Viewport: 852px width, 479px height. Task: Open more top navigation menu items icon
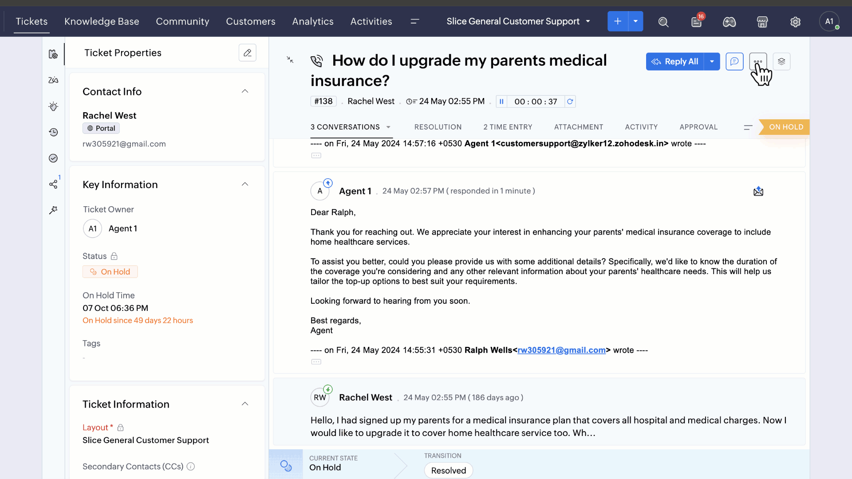coord(415,21)
